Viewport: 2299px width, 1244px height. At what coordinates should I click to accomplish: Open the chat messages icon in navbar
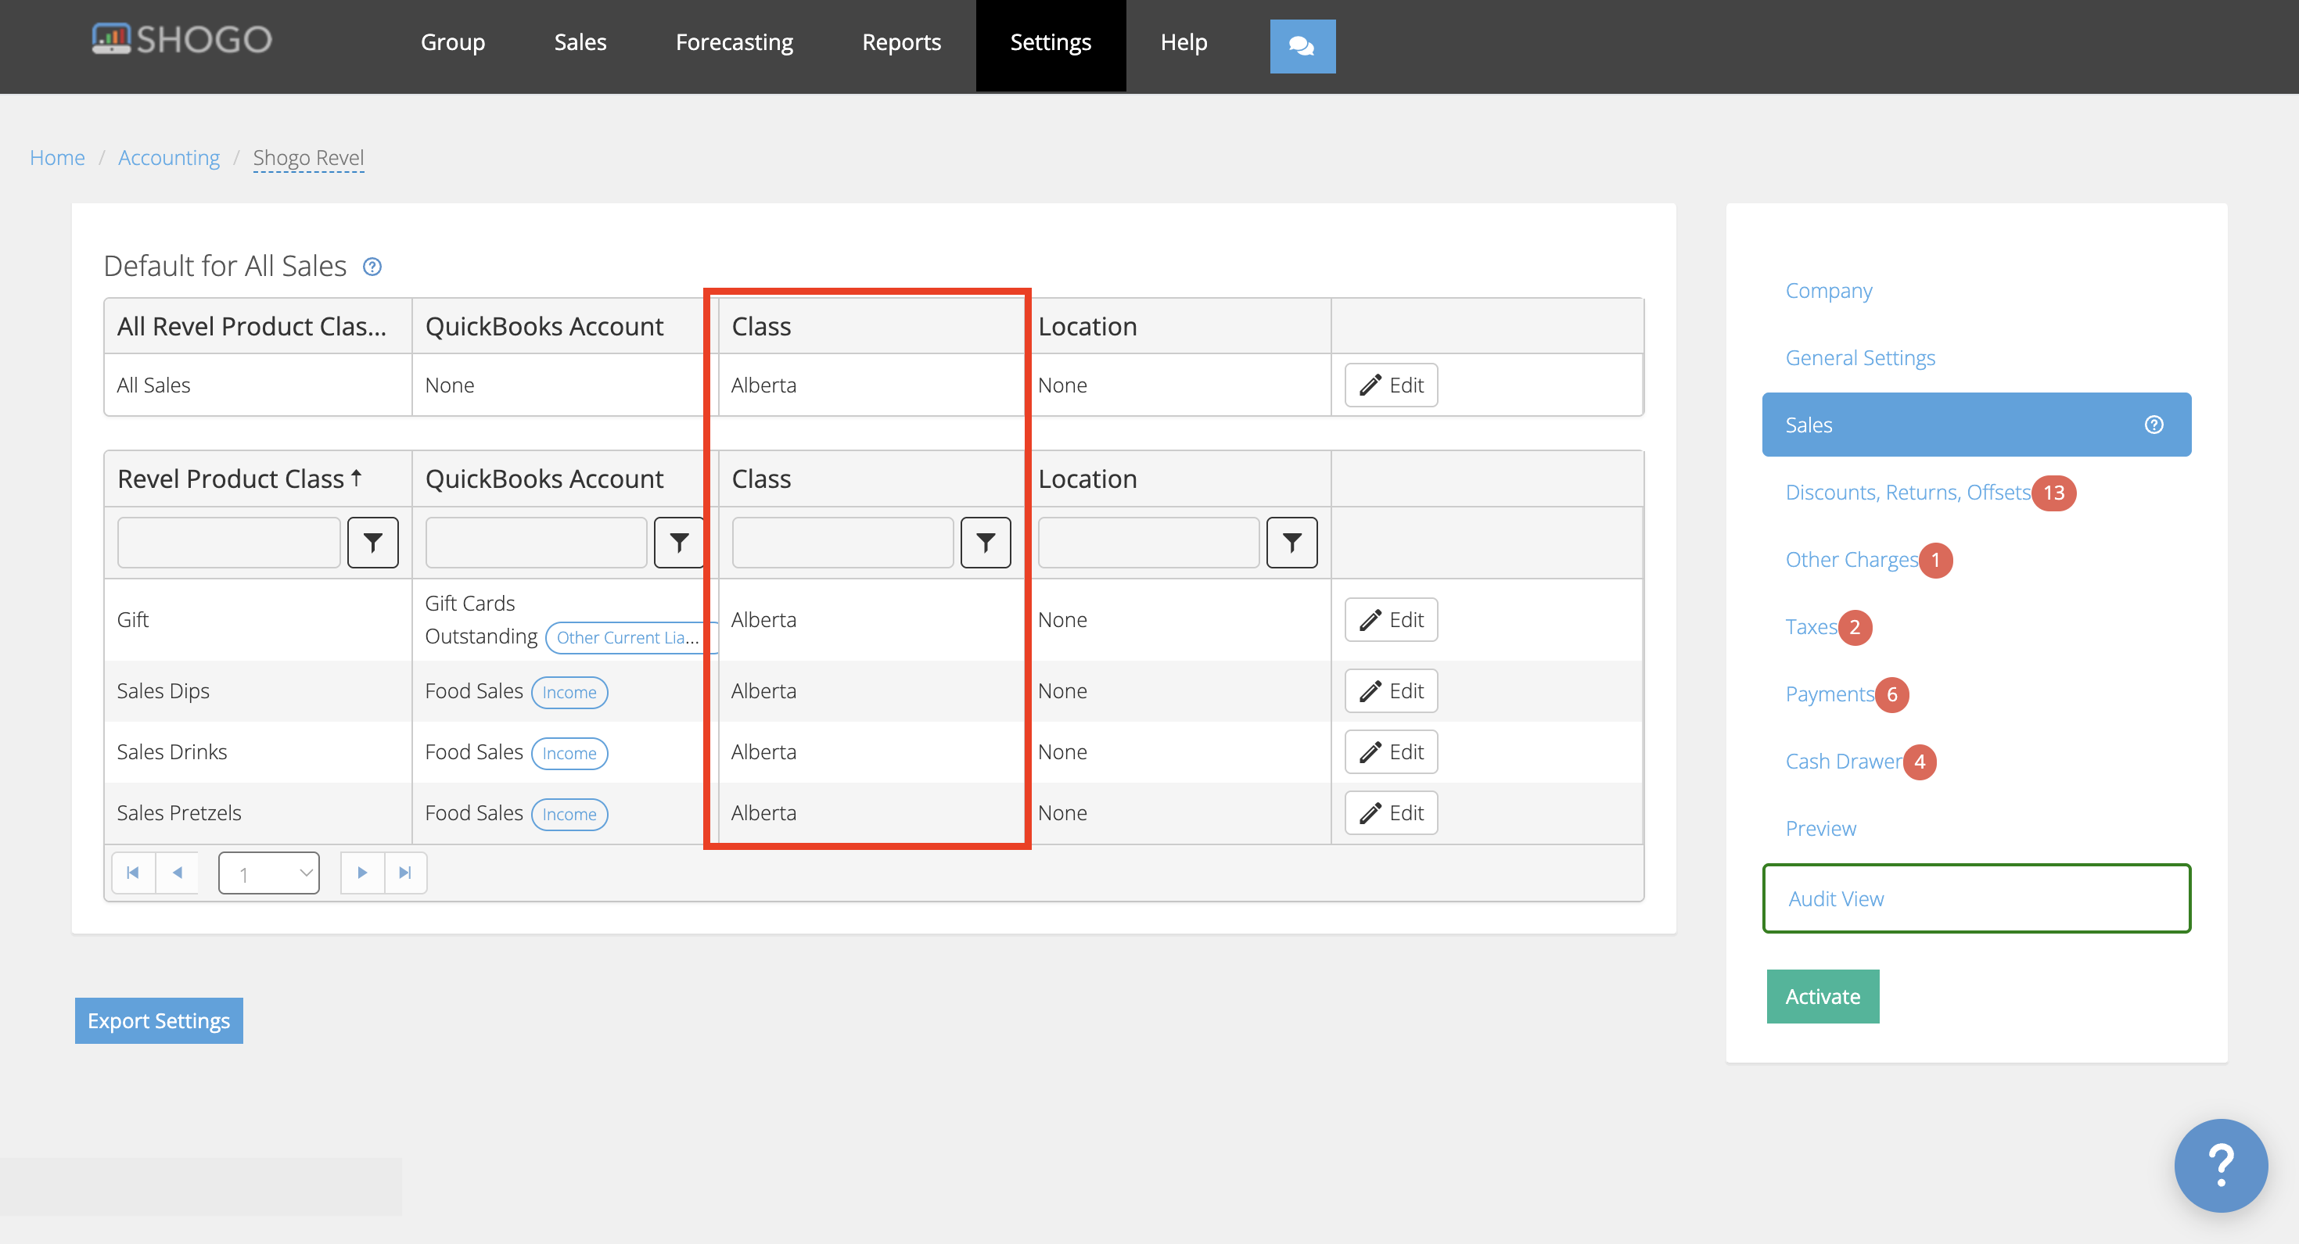pyautogui.click(x=1302, y=45)
